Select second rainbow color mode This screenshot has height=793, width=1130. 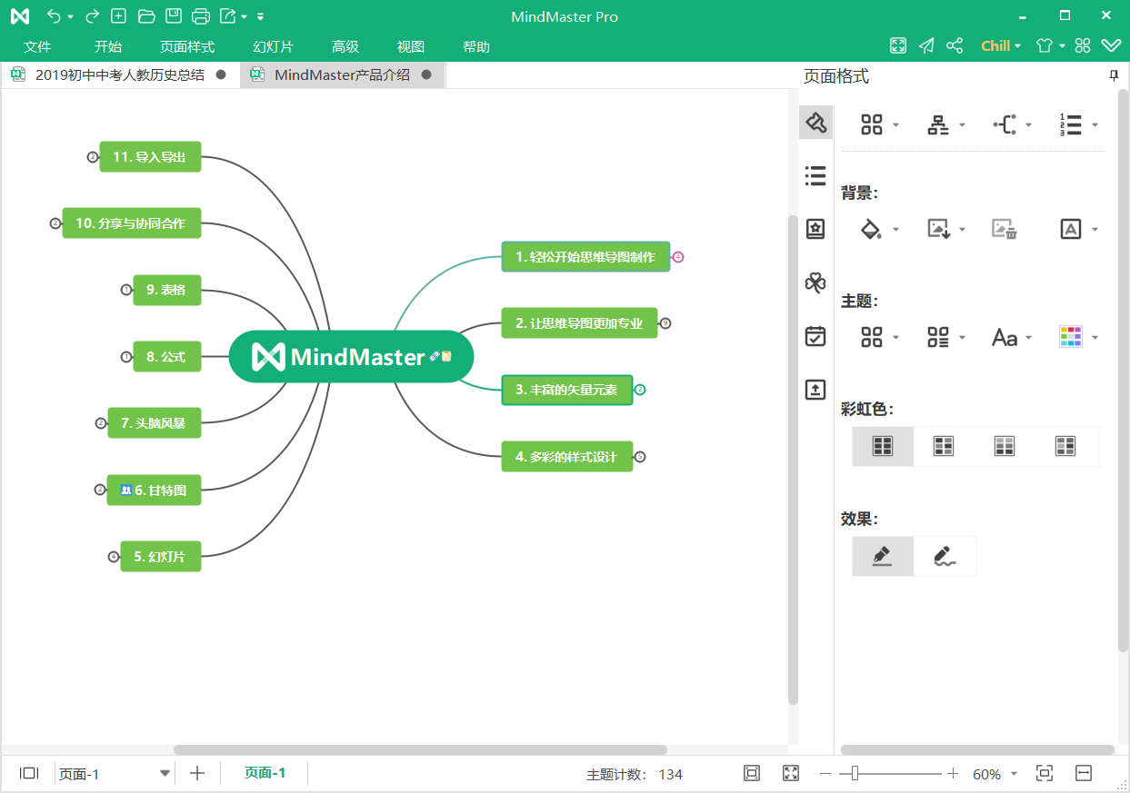coord(944,446)
